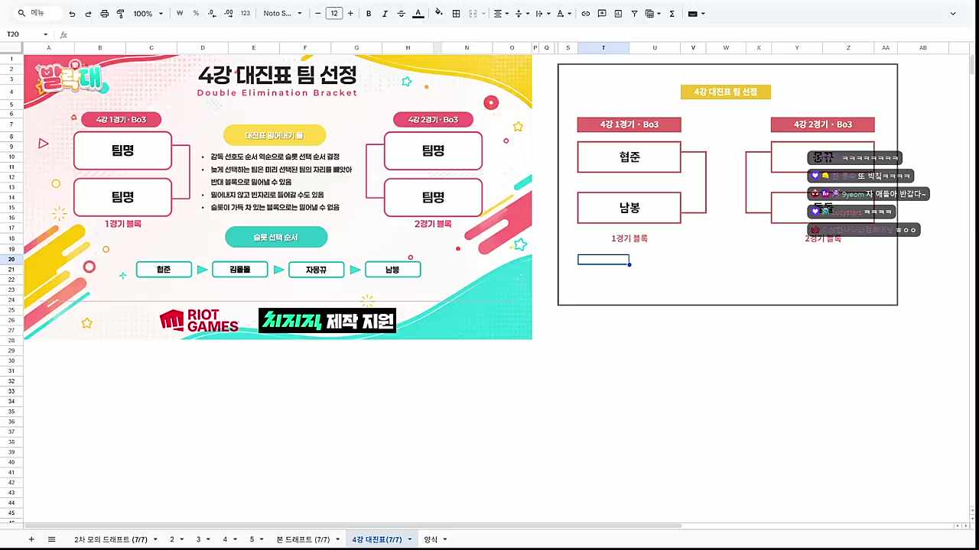
Task: Click the horizontal scrollbar above sheet tabs
Action: tap(352, 526)
